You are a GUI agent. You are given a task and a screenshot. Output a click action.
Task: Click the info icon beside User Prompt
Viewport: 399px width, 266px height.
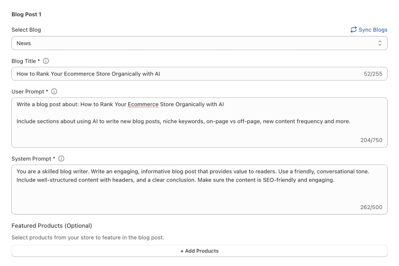pos(54,91)
